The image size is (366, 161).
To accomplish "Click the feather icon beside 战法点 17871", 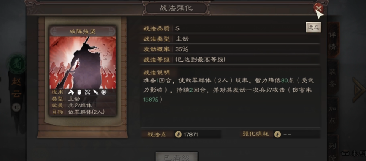I will [x=178, y=134].
